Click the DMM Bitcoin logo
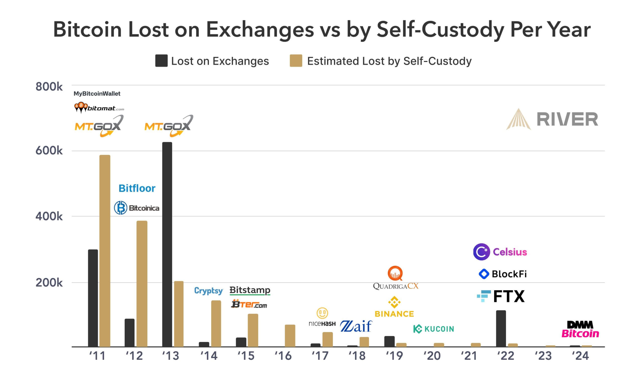Screen dimensions: 643x386 [580, 329]
